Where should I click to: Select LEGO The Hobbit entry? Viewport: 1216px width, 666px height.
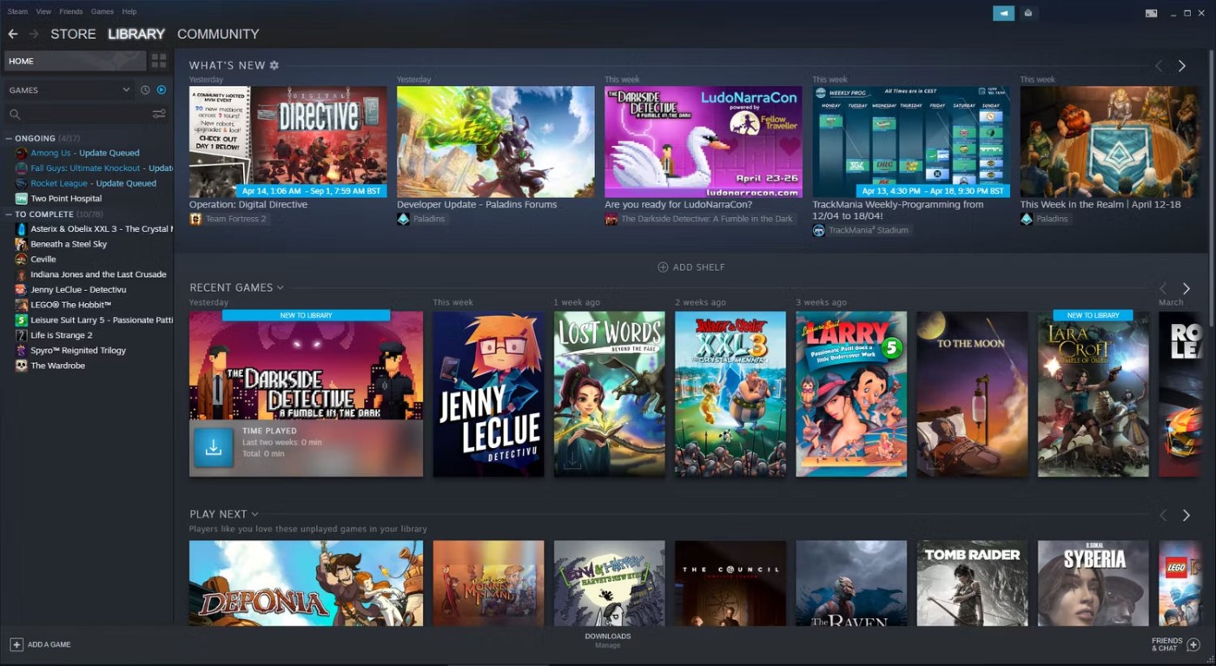point(71,305)
